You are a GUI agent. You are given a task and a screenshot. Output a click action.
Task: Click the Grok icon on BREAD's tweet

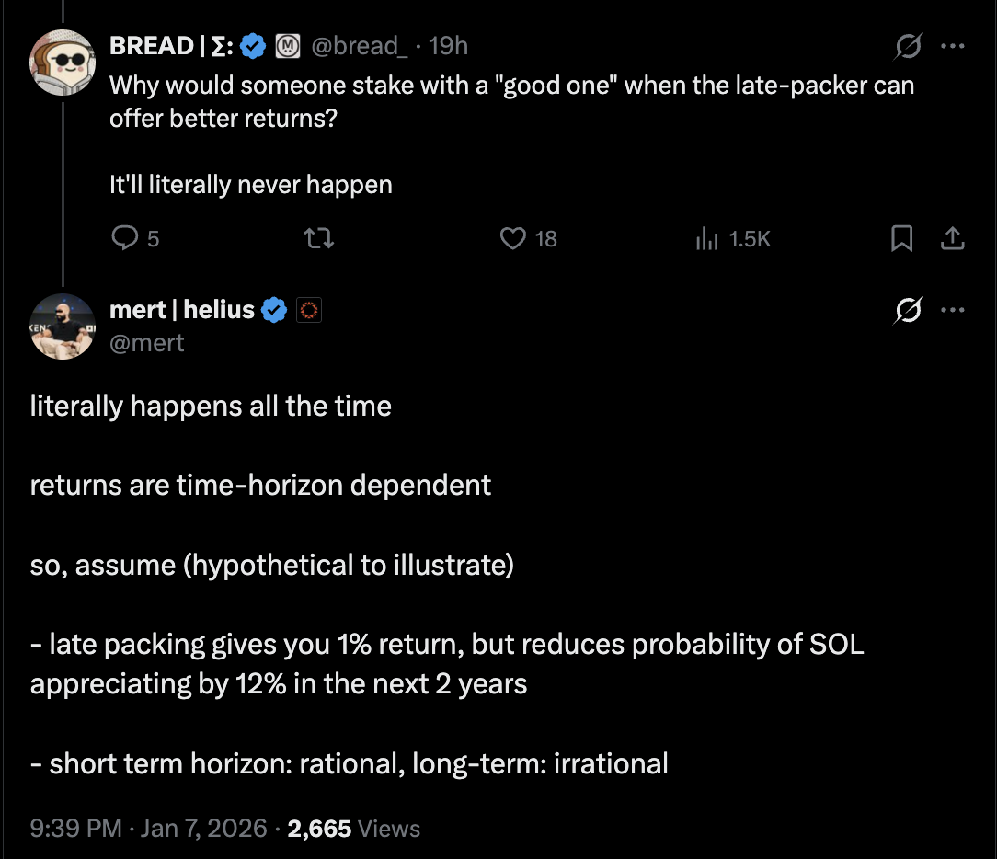(x=908, y=48)
